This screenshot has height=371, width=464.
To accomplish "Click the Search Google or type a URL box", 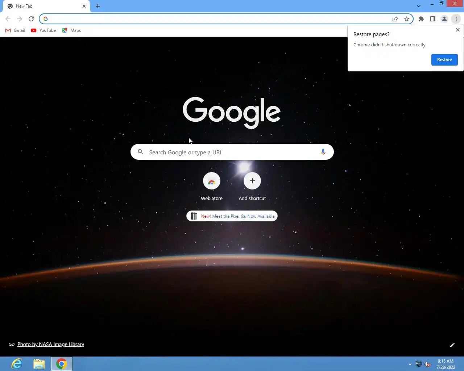I will (232, 152).
